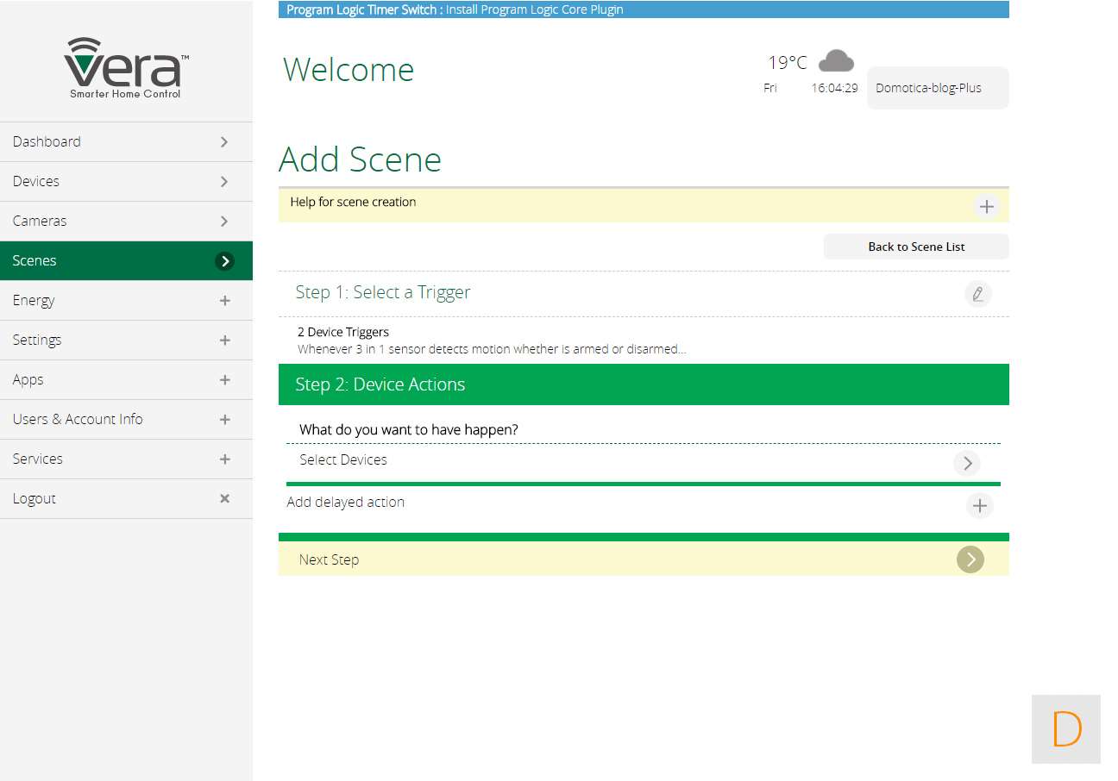Click the Logout X icon
Screen dimensions: 1118x781
point(224,498)
